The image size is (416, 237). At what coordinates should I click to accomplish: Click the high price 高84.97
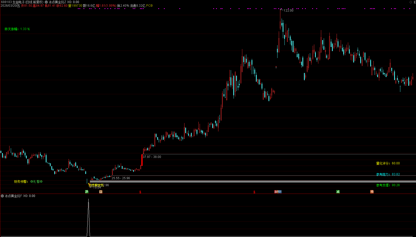pos(38,6)
